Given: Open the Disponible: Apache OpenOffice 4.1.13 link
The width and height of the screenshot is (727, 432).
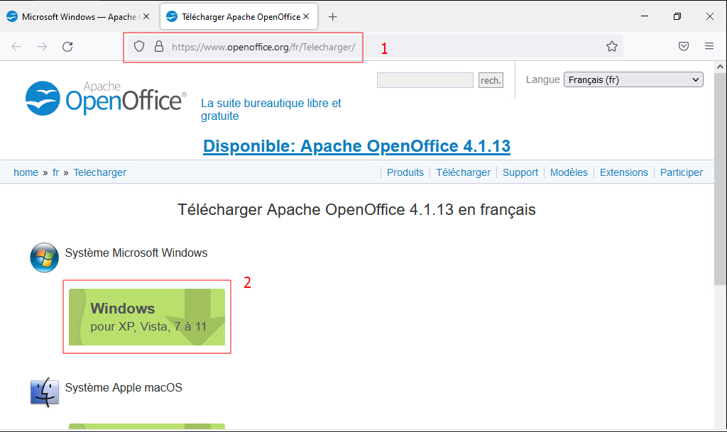Looking at the screenshot, I should (x=356, y=146).
